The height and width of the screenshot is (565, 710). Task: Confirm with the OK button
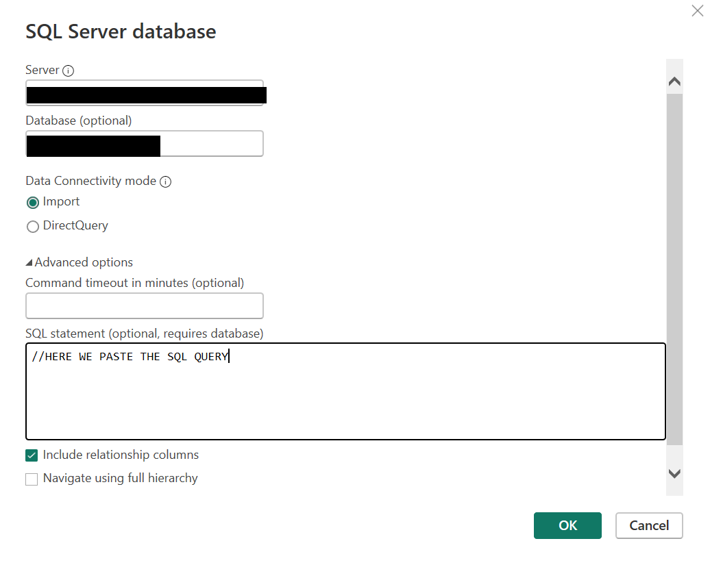(x=567, y=525)
